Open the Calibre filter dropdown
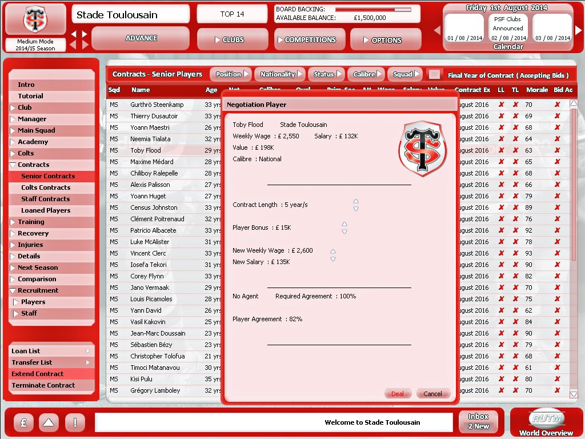This screenshot has width=585, height=439. pos(366,74)
